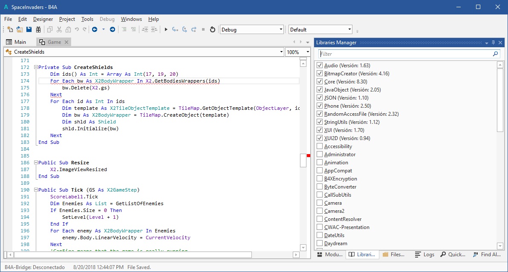Run the project with the play icon
Viewport: 508px width, 272px height.
(166, 29)
